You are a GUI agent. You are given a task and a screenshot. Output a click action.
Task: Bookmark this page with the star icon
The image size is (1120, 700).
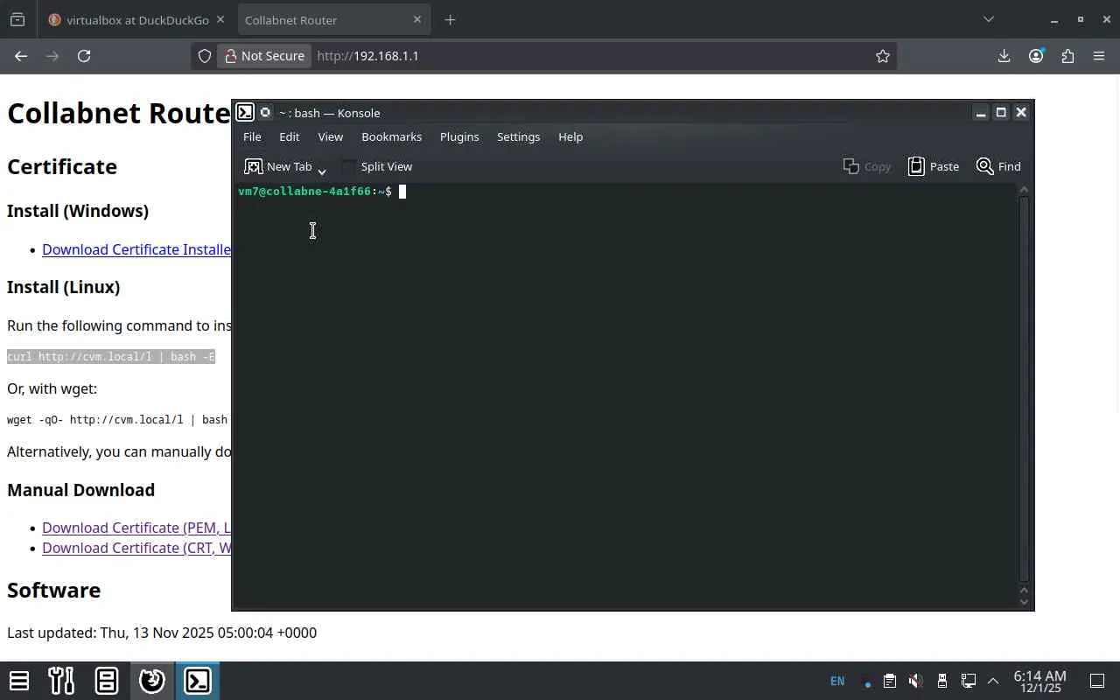point(882,56)
